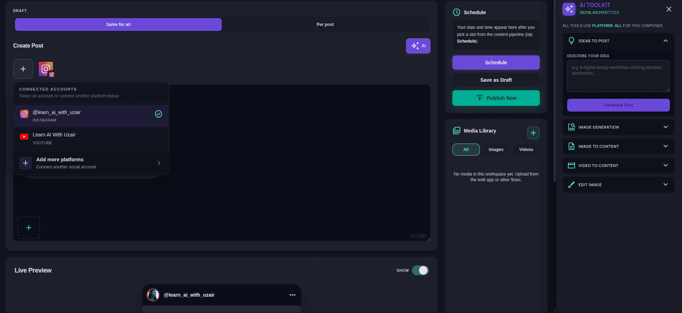Image resolution: width=682 pixels, height=313 pixels.
Task: Click the Instagram account avatar icon
Action: (46, 69)
